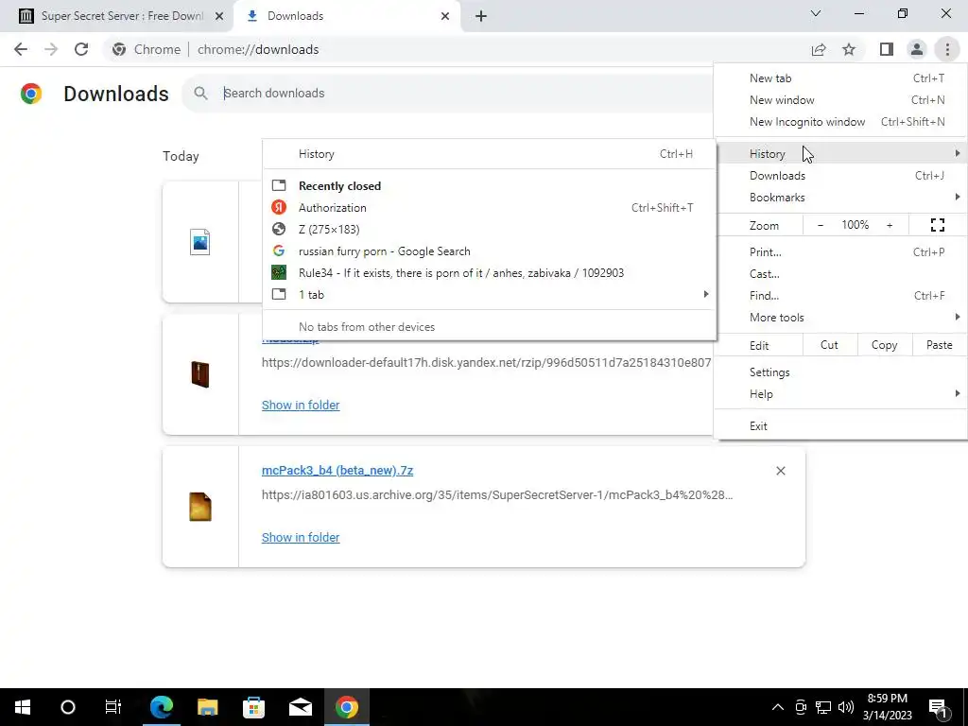The image size is (968, 726).
Task: Click the forward navigation arrow
Action: pos(51,49)
